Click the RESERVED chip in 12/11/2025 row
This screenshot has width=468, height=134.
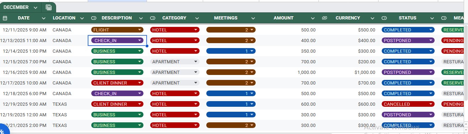(x=453, y=30)
